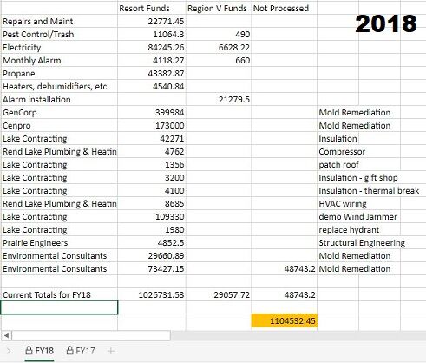
Task: Click the large 2018 title text
Action: (386, 23)
